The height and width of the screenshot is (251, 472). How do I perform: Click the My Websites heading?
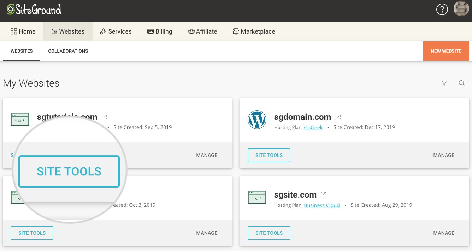(x=31, y=83)
